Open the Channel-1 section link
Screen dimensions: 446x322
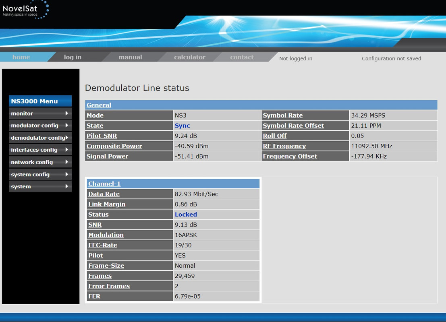pyautogui.click(x=104, y=184)
